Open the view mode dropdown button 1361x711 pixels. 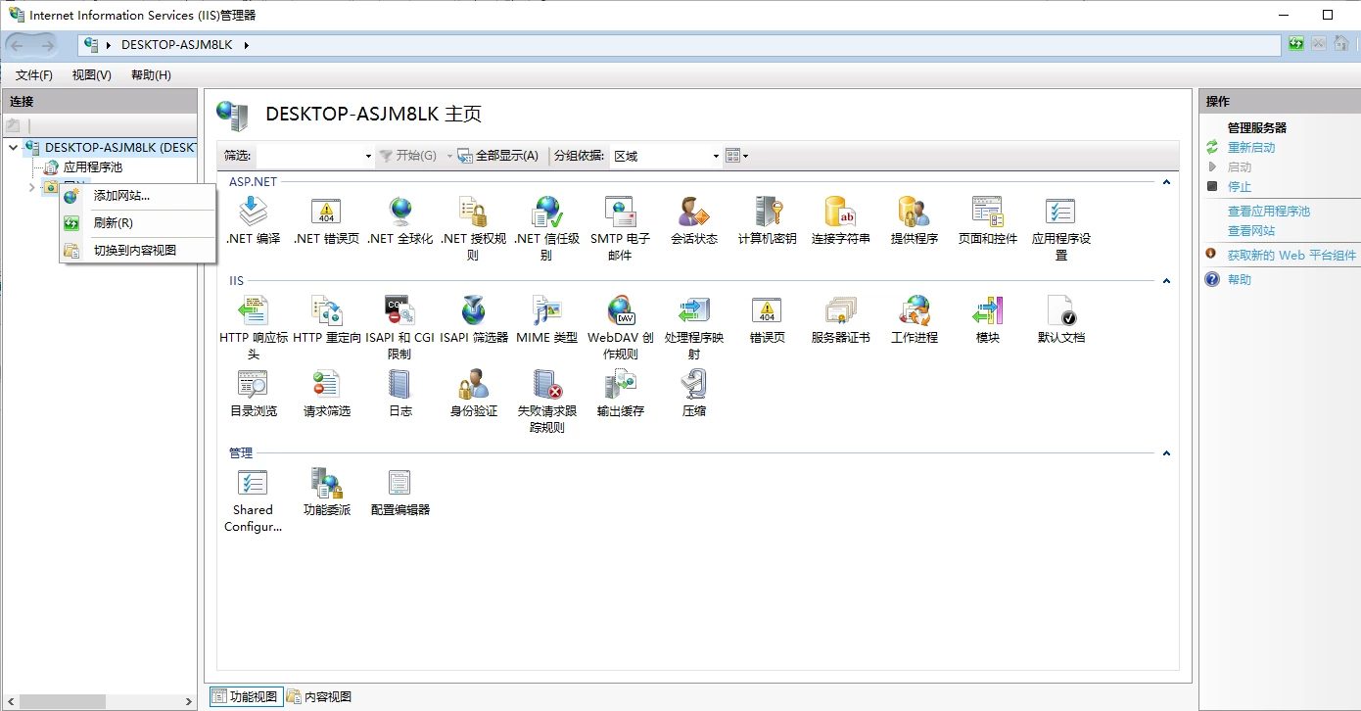click(737, 156)
